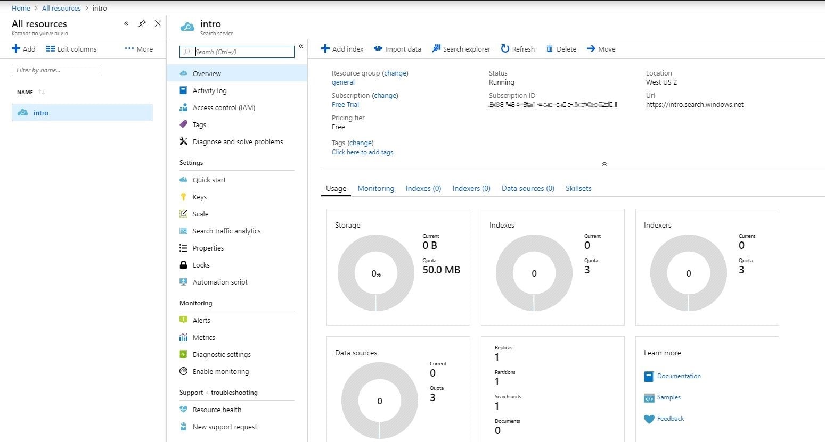This screenshot has height=442, width=825.
Task: Click the Access control (IAM) icon
Action: coord(183,107)
